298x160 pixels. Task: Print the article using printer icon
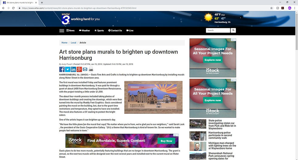91,69
